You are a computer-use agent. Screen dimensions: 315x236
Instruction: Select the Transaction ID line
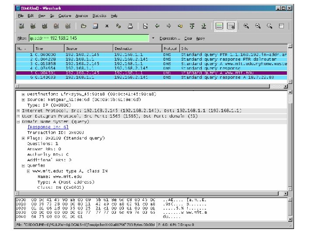point(56,132)
